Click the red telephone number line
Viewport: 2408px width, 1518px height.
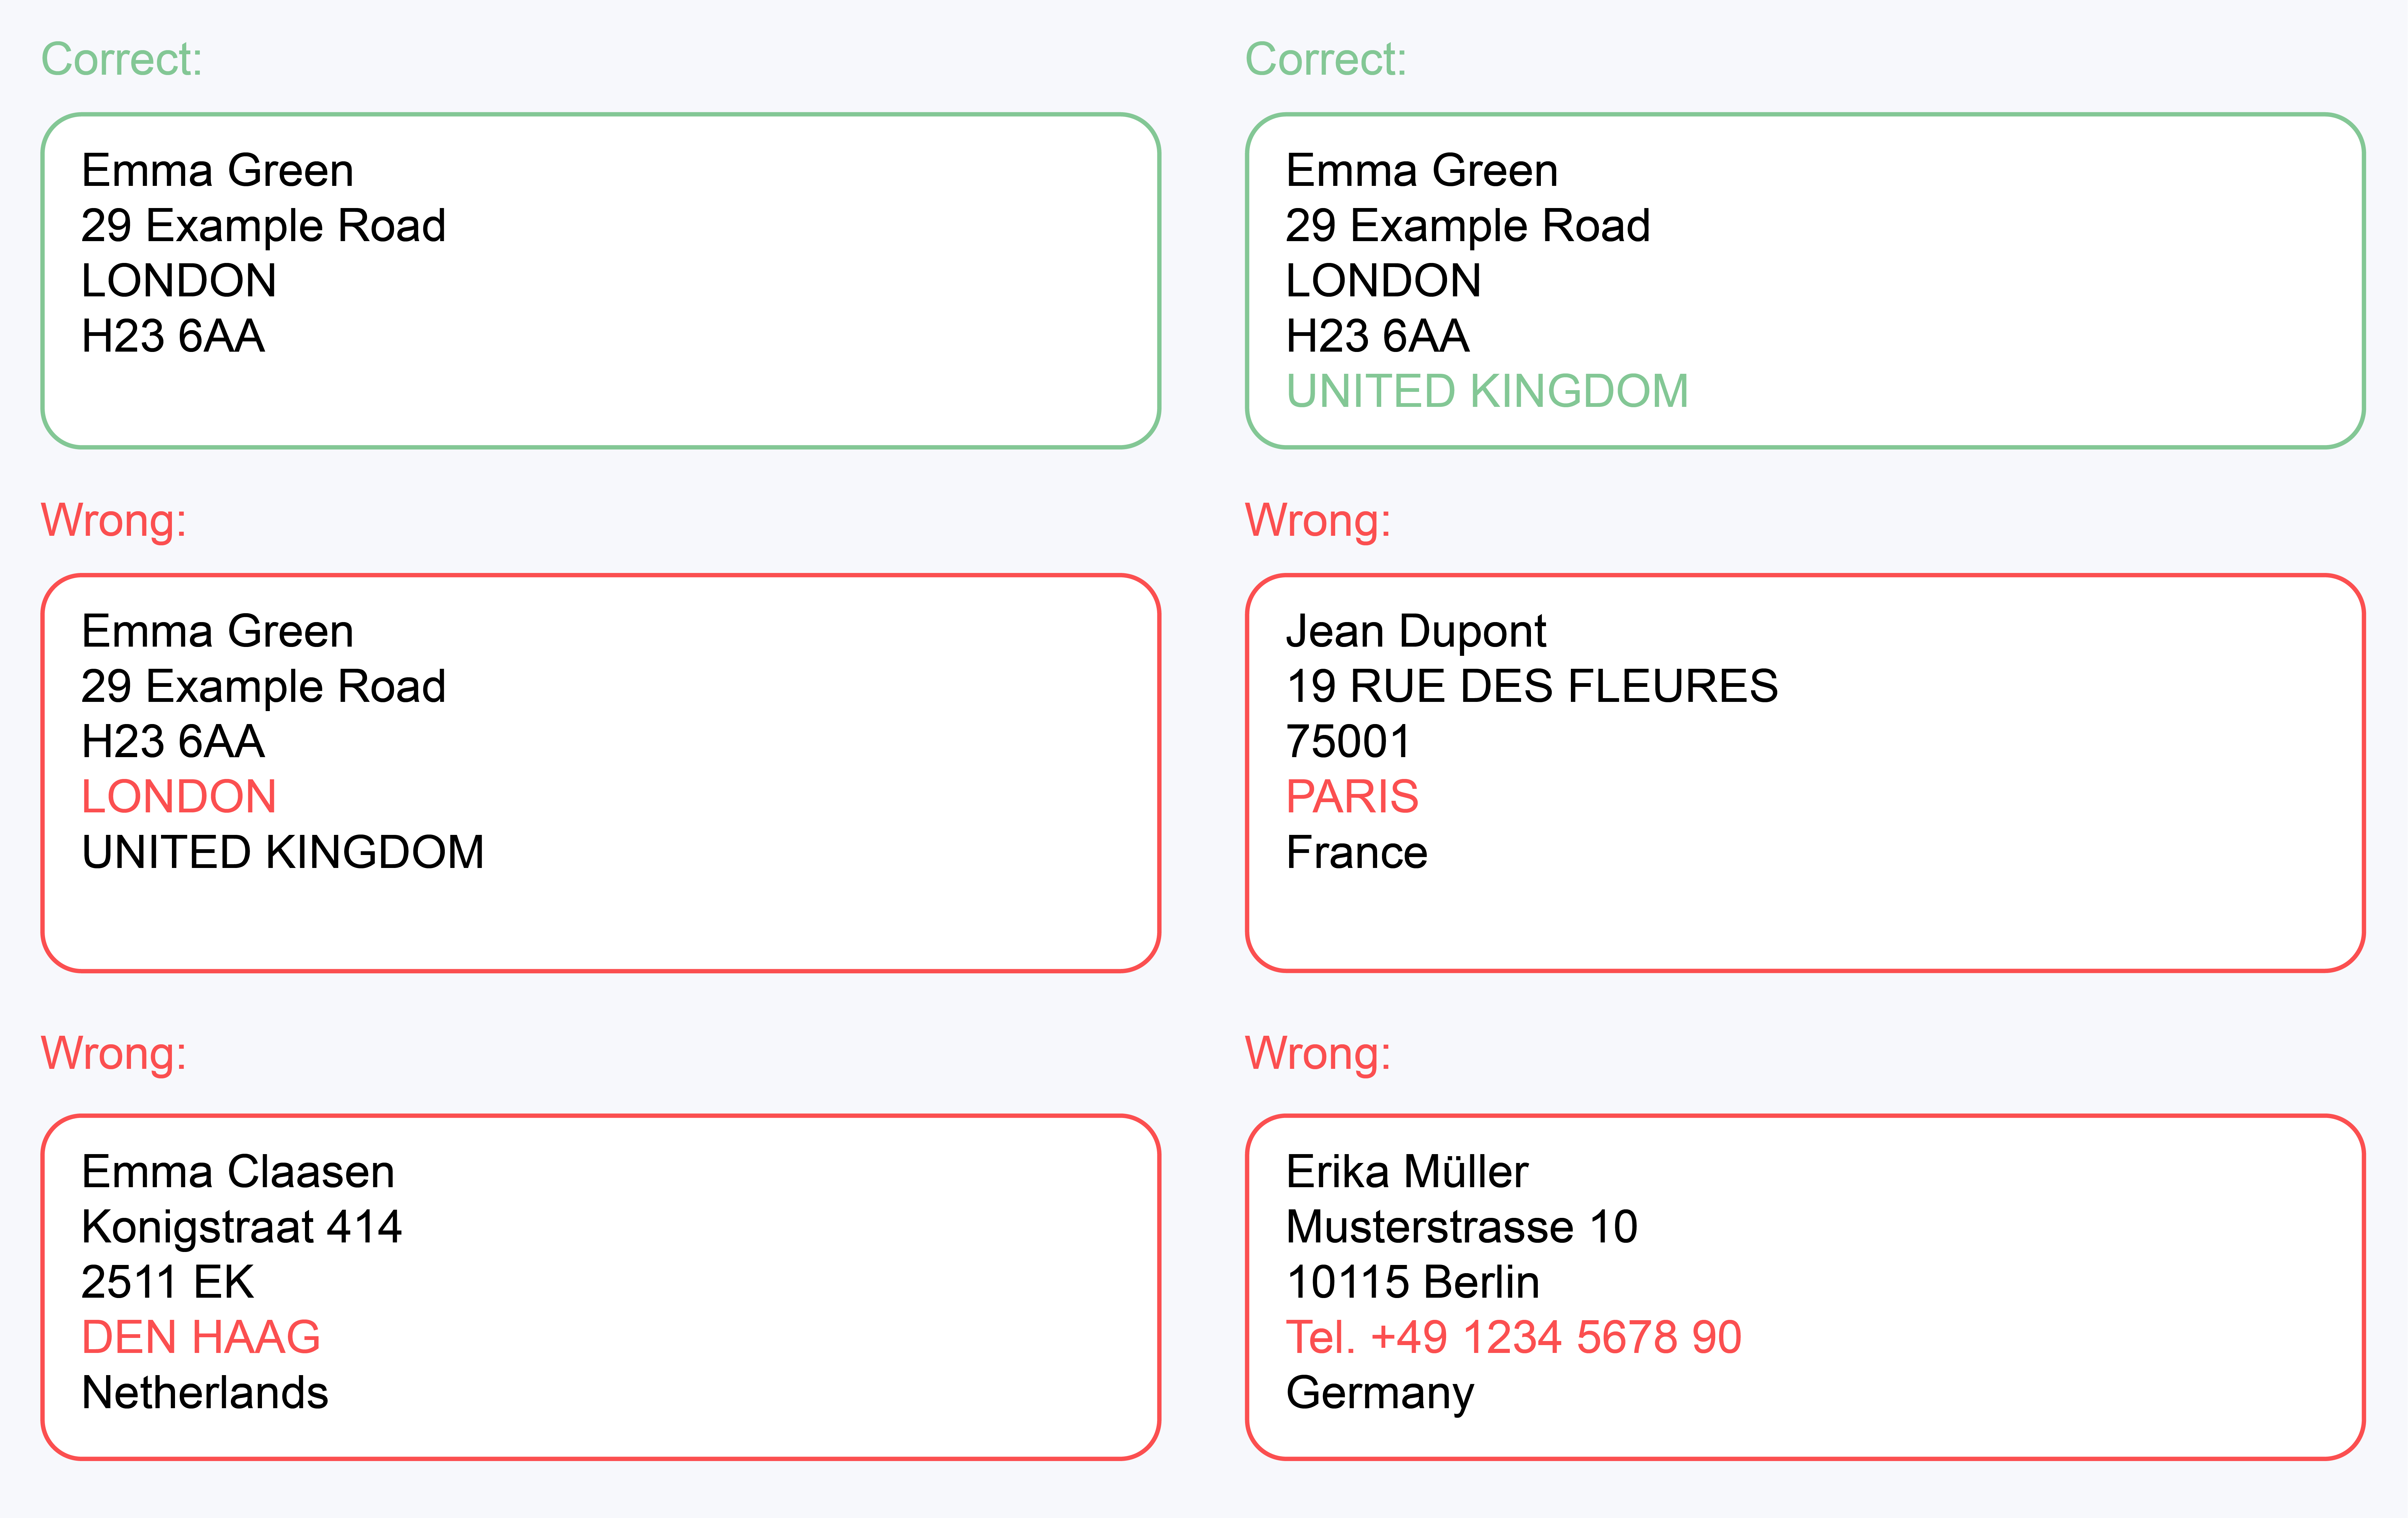tap(1513, 1337)
